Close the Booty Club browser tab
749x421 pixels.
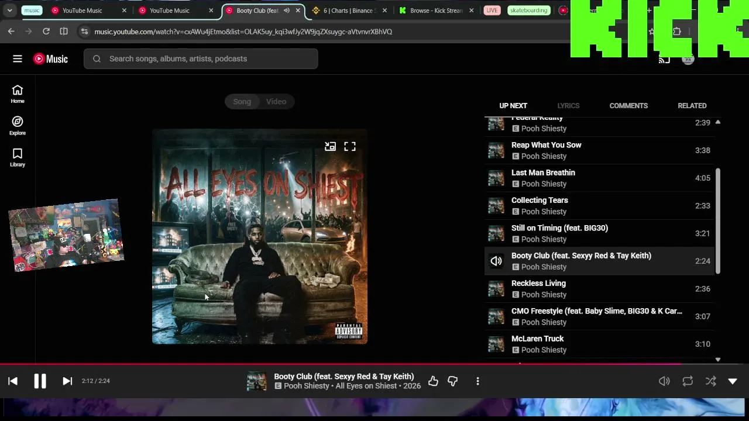click(x=298, y=11)
